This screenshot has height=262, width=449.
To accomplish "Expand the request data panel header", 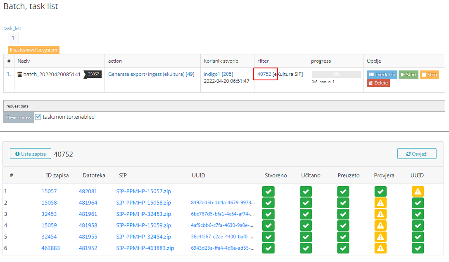I will click(x=224, y=106).
